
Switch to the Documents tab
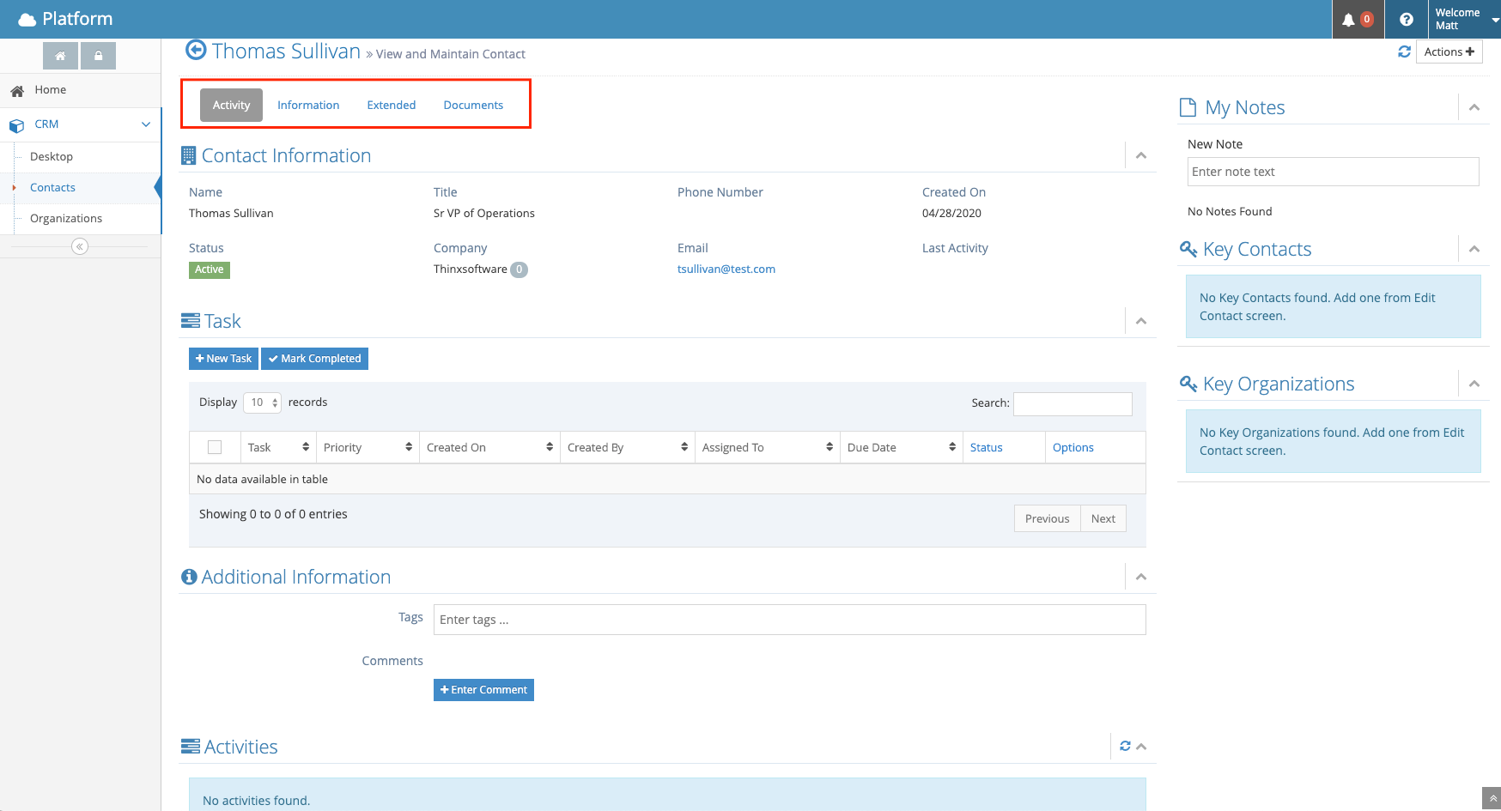[x=473, y=105]
